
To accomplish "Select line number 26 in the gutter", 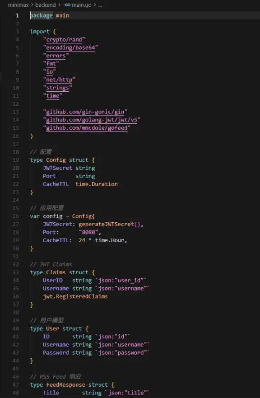I will (x=16, y=216).
